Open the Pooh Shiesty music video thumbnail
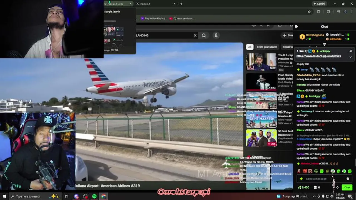 click(x=261, y=82)
